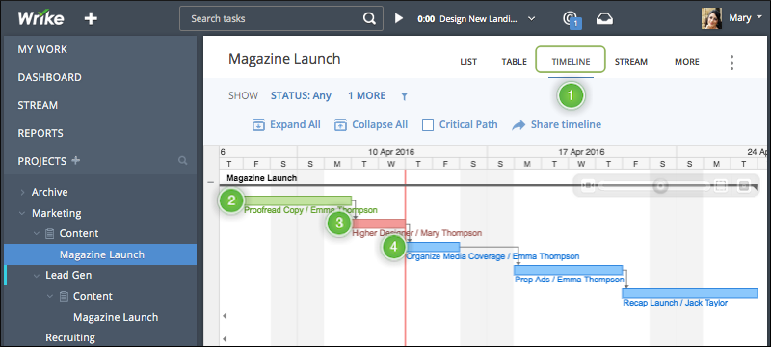Collapse Content under Lead Gen chevron
Screen dimensions: 771x347
[50, 296]
